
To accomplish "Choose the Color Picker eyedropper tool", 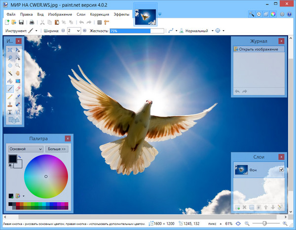I will [x=18, y=97].
